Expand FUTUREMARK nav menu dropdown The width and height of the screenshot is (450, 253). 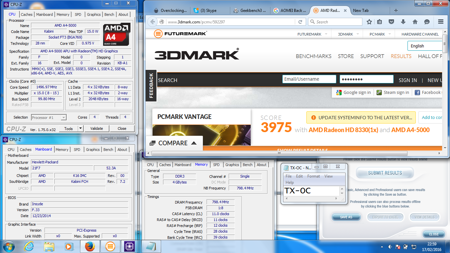click(x=326, y=34)
